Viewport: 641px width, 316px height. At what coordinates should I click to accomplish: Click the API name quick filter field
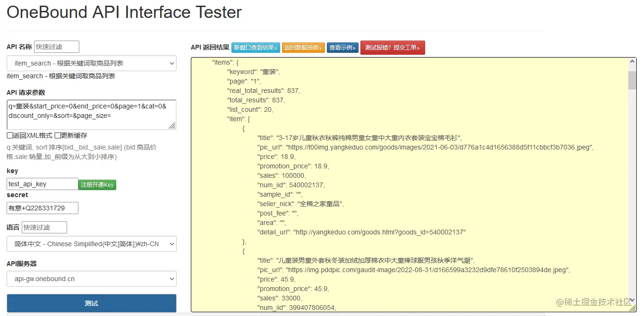coord(57,47)
